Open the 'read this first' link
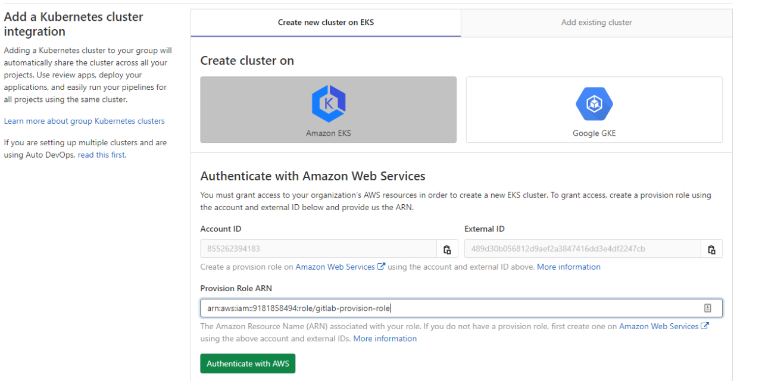The height and width of the screenshot is (381, 762). (x=101, y=155)
